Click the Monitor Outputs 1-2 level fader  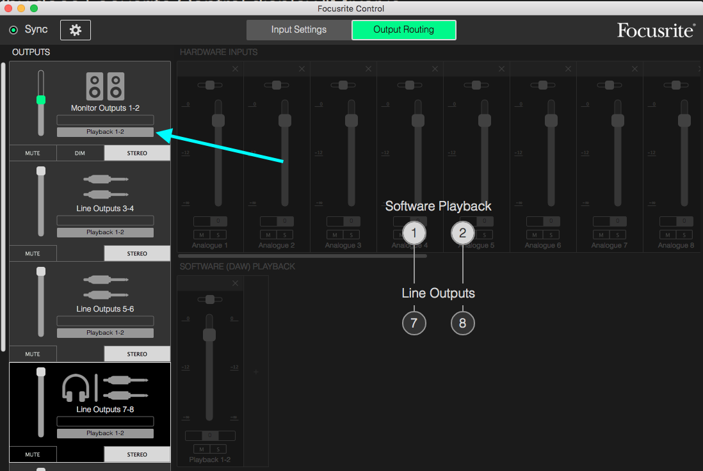[x=40, y=100]
